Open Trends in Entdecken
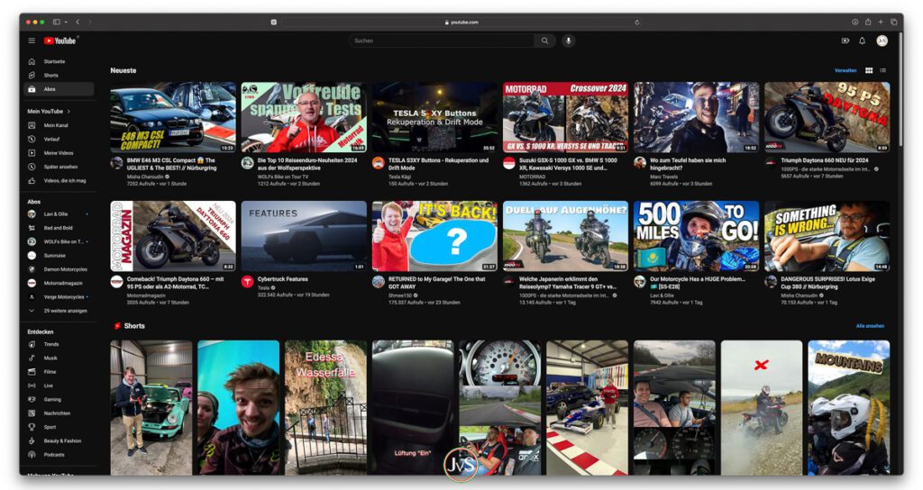Screen dimensions: 923x490 click(59, 344)
